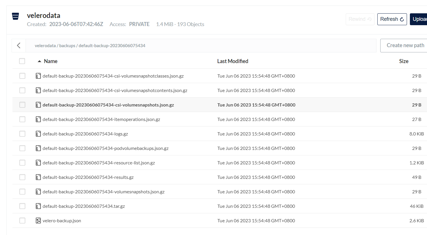This screenshot has height=235, width=427.
Task: Sort by the Size column header
Action: (x=404, y=61)
